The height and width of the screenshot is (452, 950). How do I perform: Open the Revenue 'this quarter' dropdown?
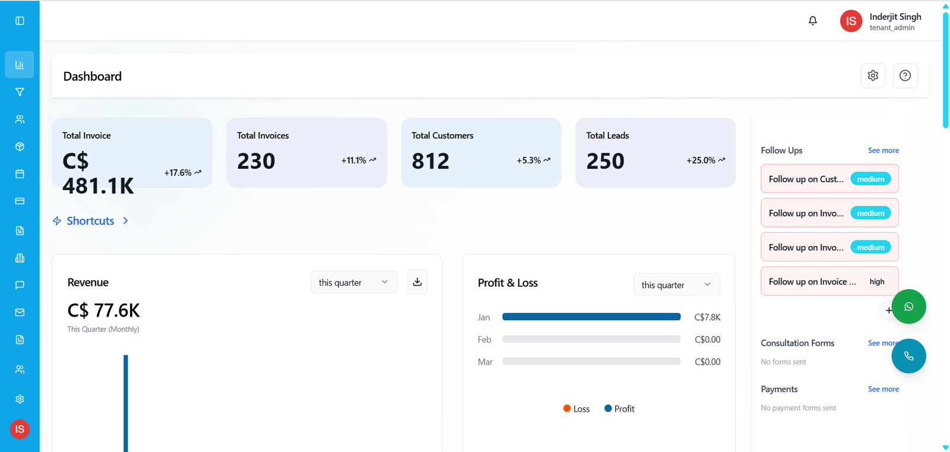pos(353,283)
